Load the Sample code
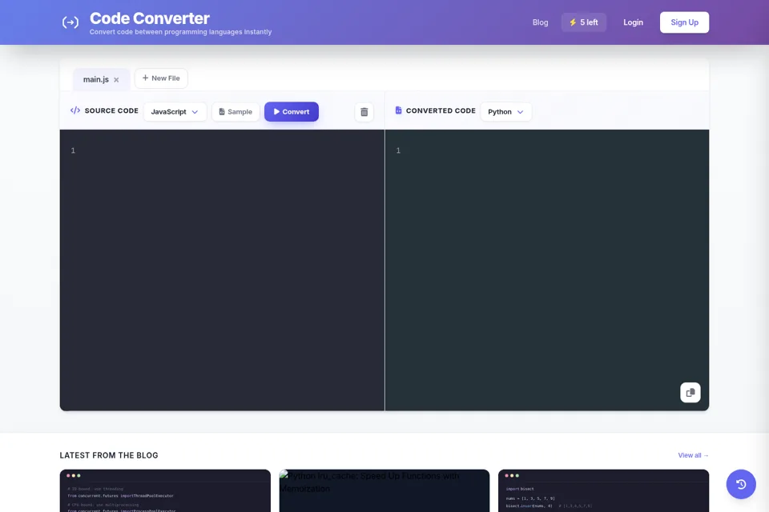 236,112
